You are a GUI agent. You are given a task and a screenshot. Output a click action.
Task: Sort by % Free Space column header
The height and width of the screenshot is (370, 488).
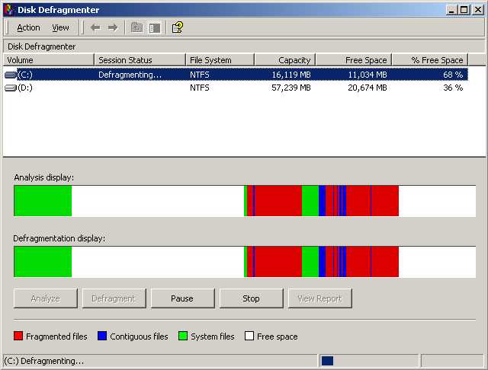tap(430, 60)
